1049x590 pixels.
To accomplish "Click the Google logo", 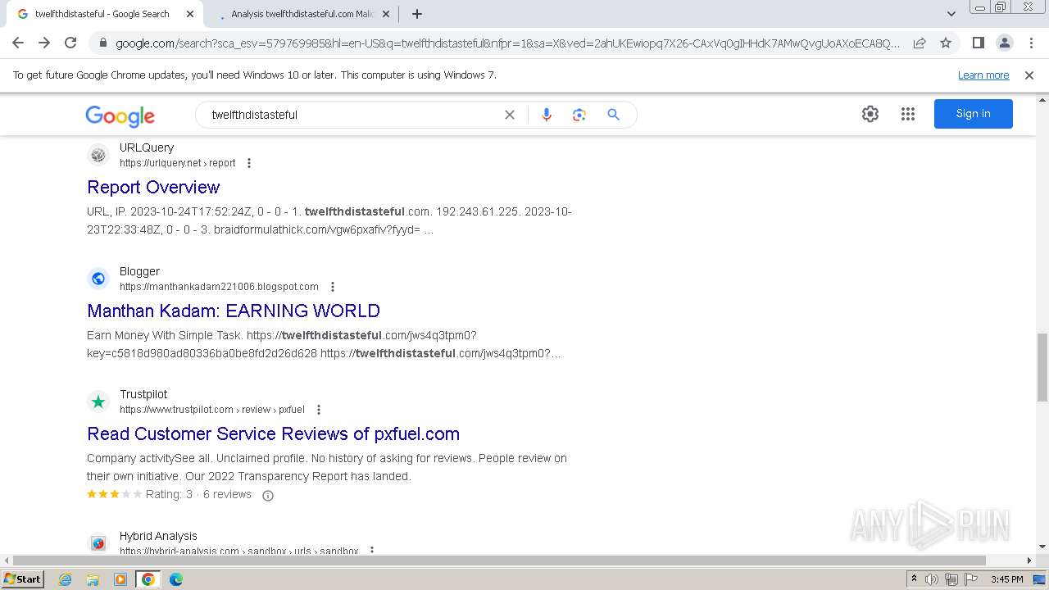I will 120,116.
